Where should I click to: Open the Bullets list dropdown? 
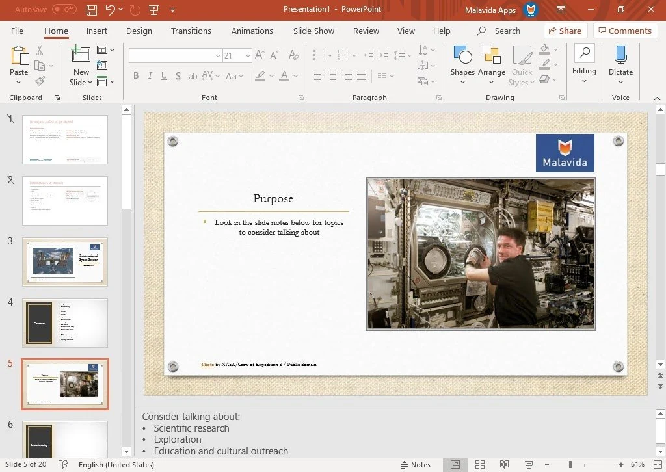[x=329, y=55]
